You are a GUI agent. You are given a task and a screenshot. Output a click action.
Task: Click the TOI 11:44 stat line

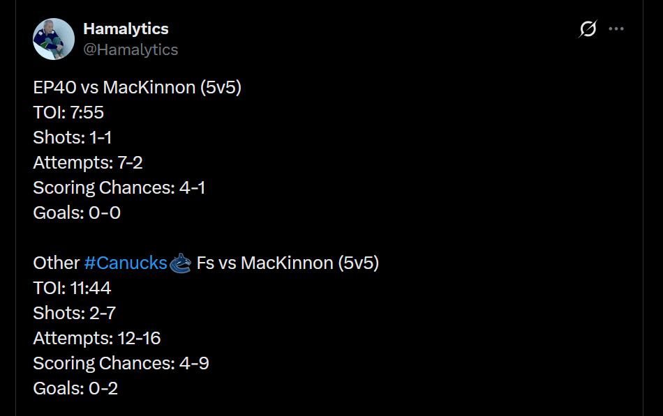pyautogui.click(x=73, y=288)
